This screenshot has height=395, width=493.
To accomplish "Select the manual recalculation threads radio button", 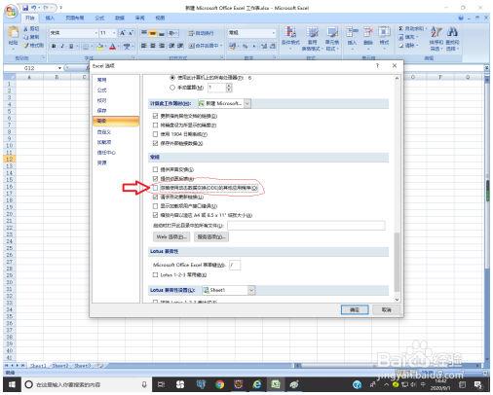I will tap(172, 88).
